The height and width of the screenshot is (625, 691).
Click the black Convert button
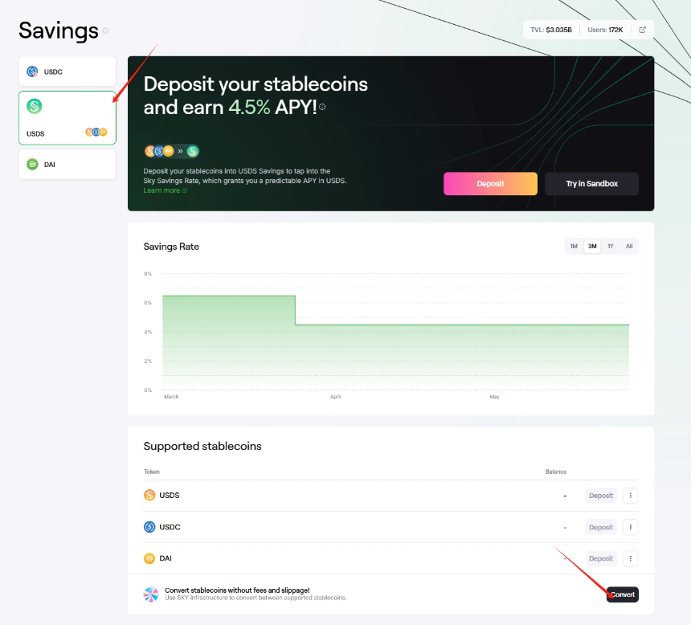click(623, 594)
